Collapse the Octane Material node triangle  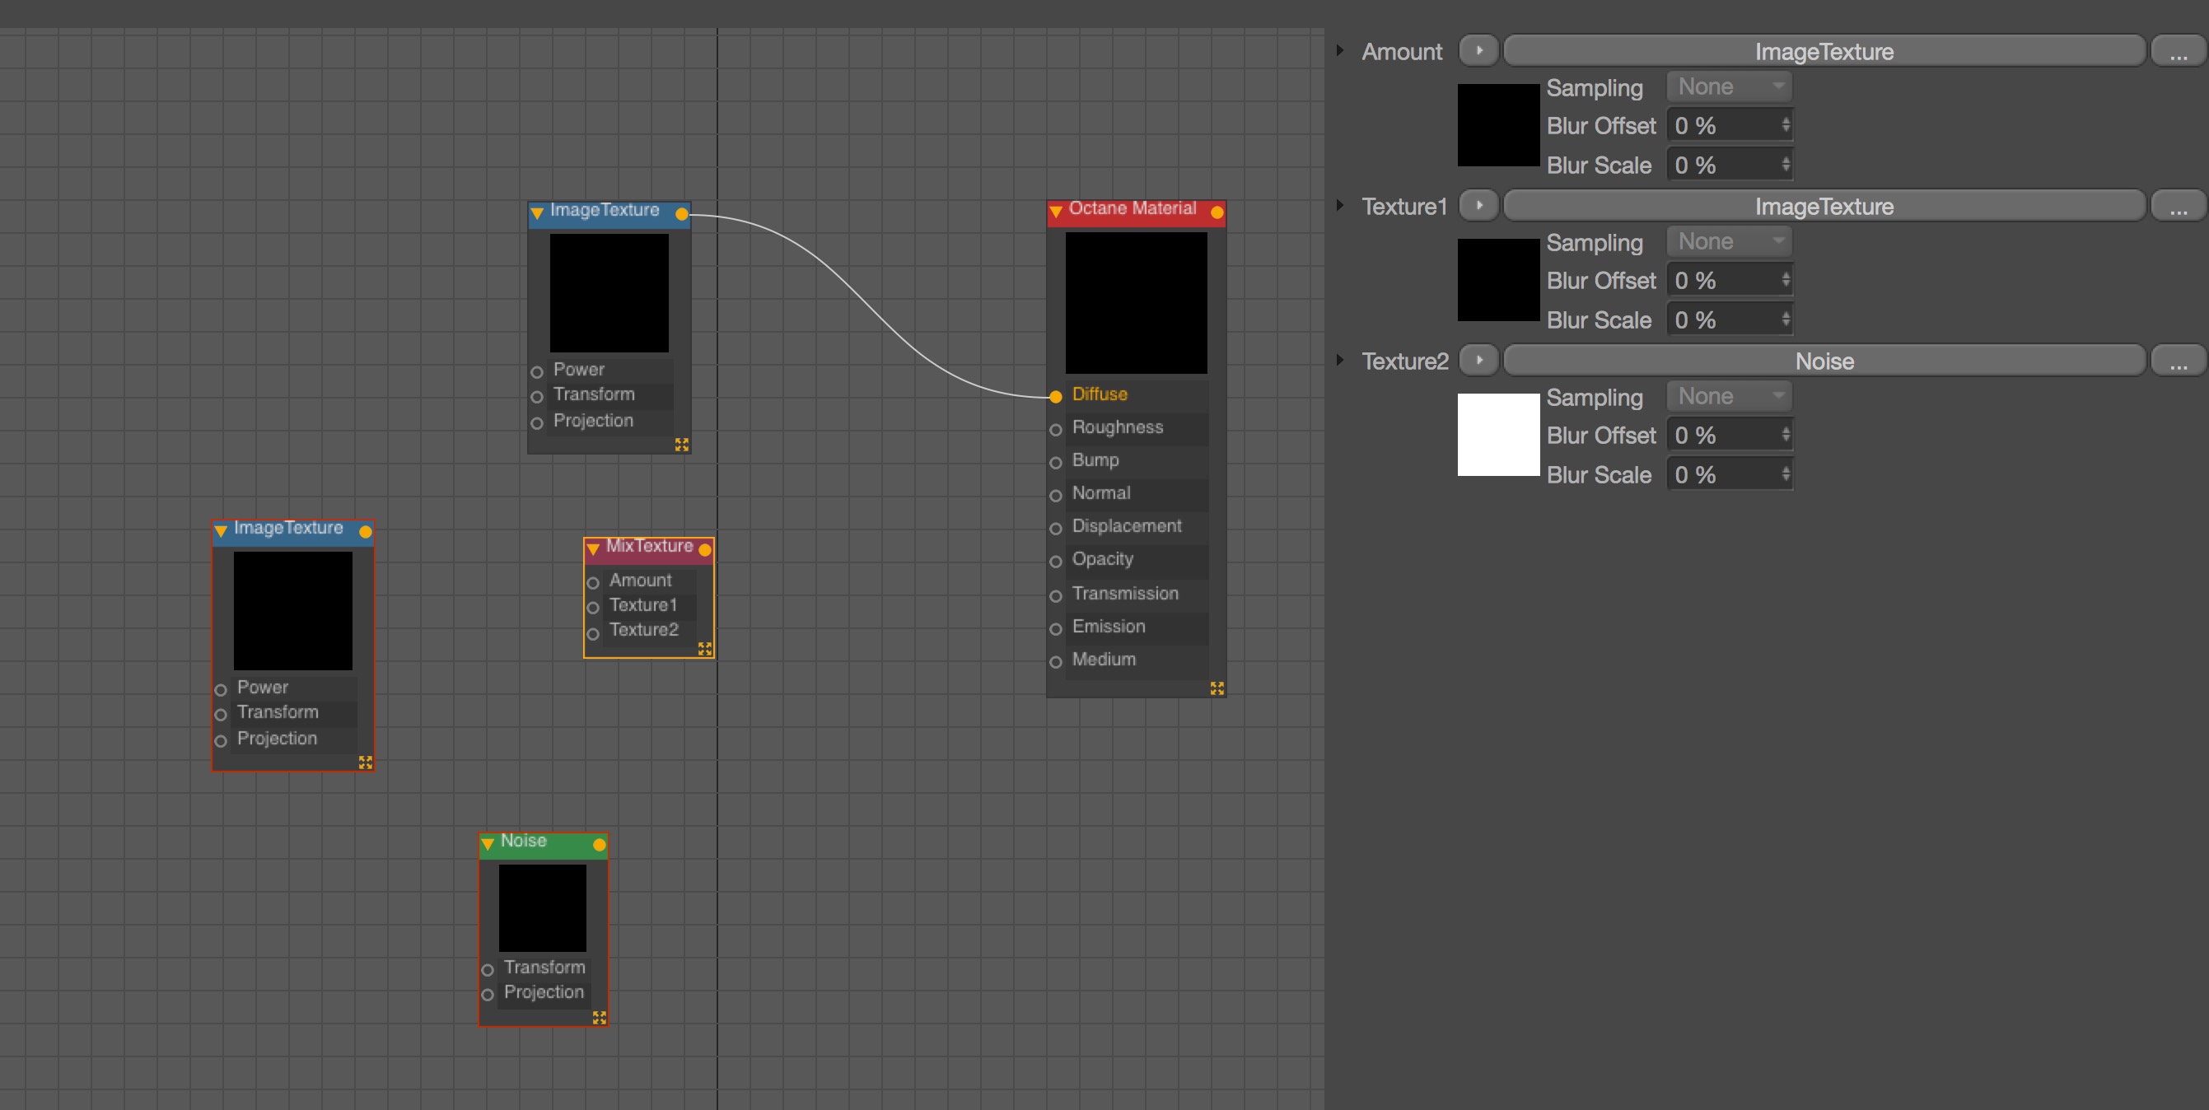point(1056,211)
